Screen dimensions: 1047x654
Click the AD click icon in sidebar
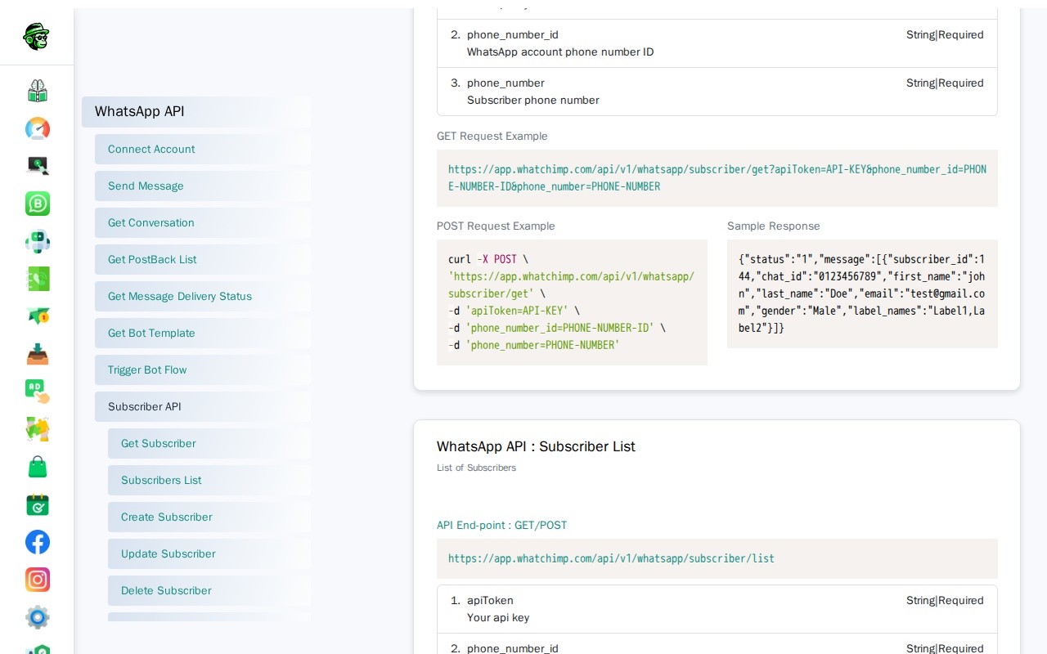click(x=38, y=392)
